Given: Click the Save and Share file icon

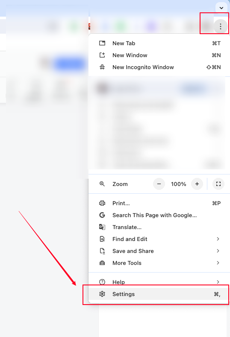Looking at the screenshot, I should point(102,251).
